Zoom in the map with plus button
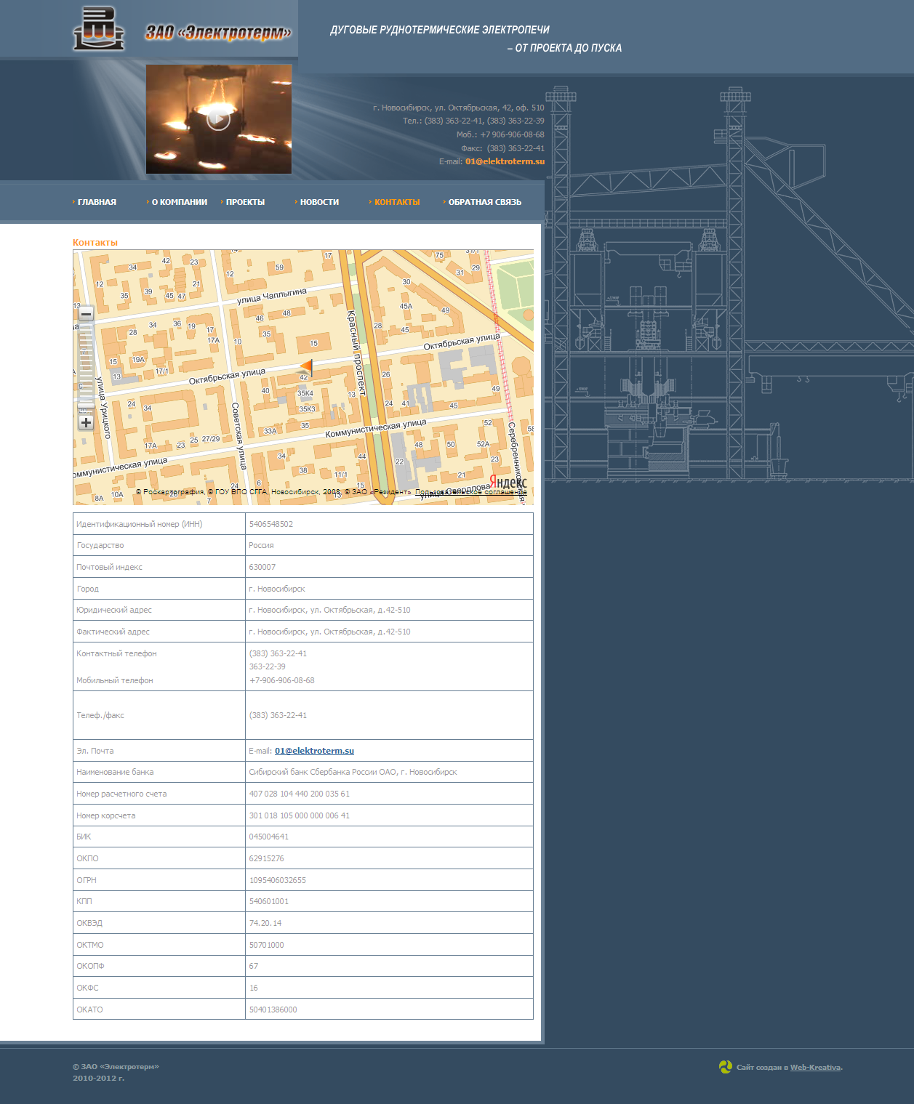The width and height of the screenshot is (914, 1104). point(86,422)
